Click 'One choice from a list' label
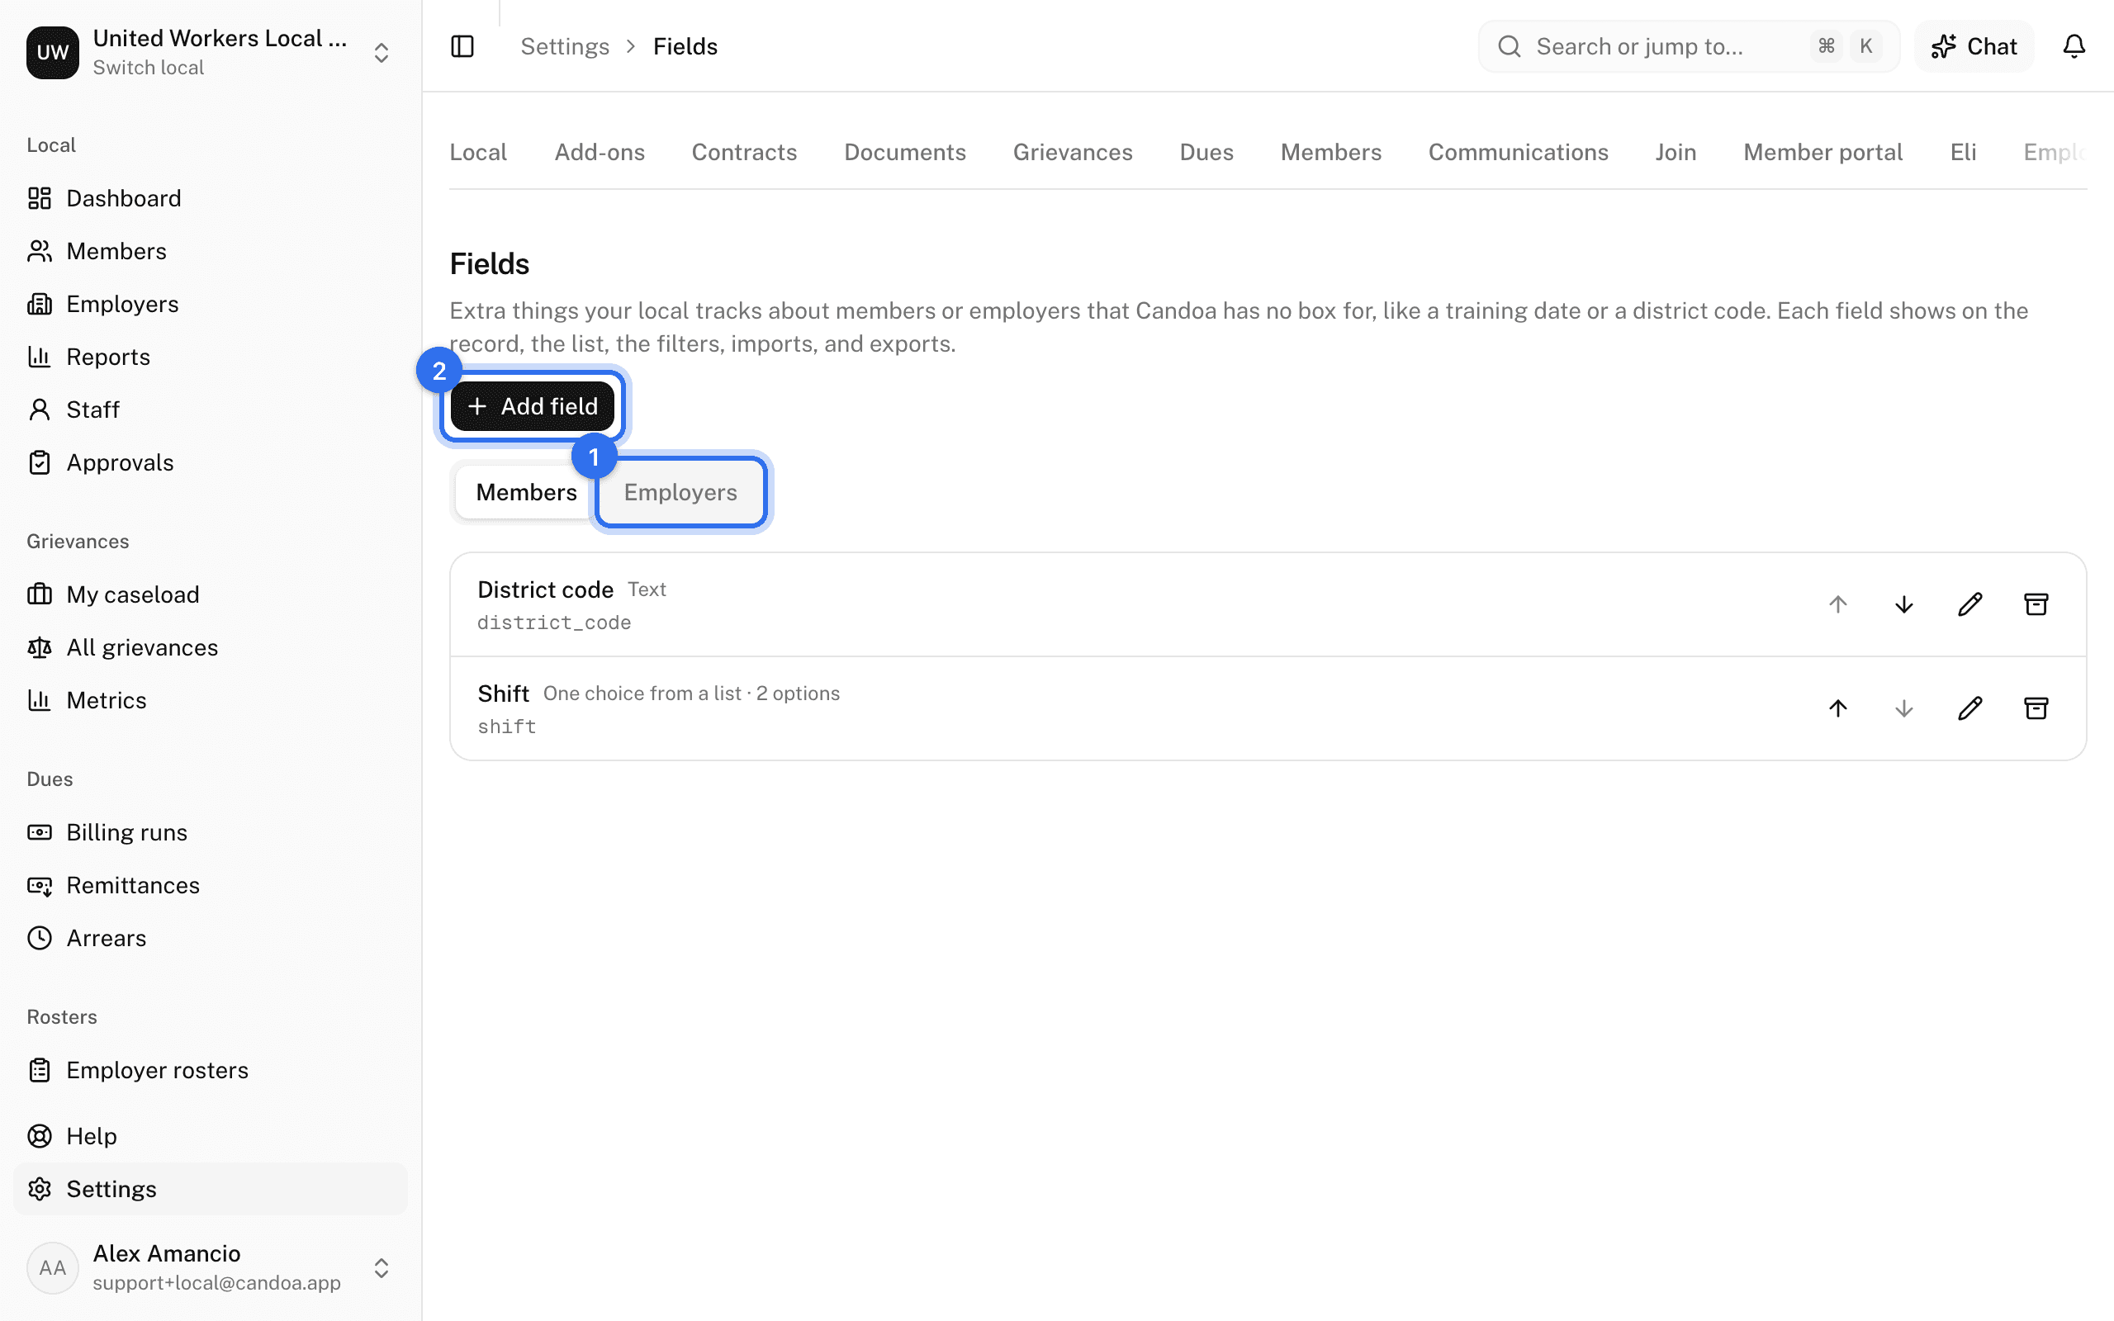The width and height of the screenshot is (2114, 1321). [642, 694]
